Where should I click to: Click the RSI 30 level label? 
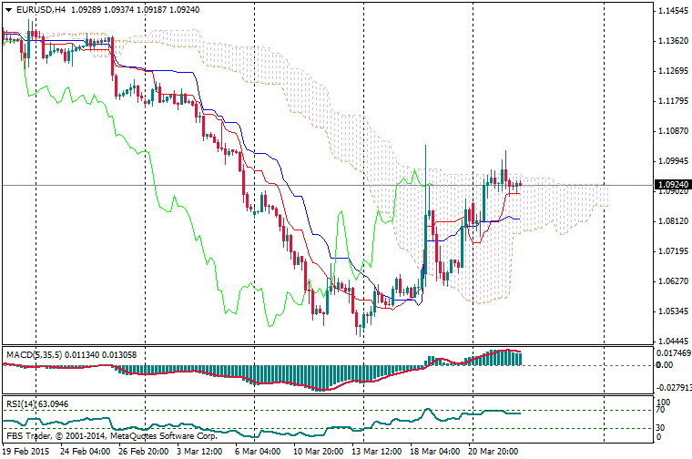(x=663, y=427)
